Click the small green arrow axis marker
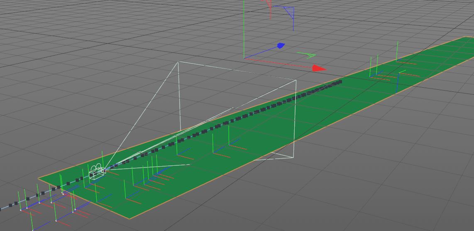Screen dimensions: 474x231 [x=307, y=55]
